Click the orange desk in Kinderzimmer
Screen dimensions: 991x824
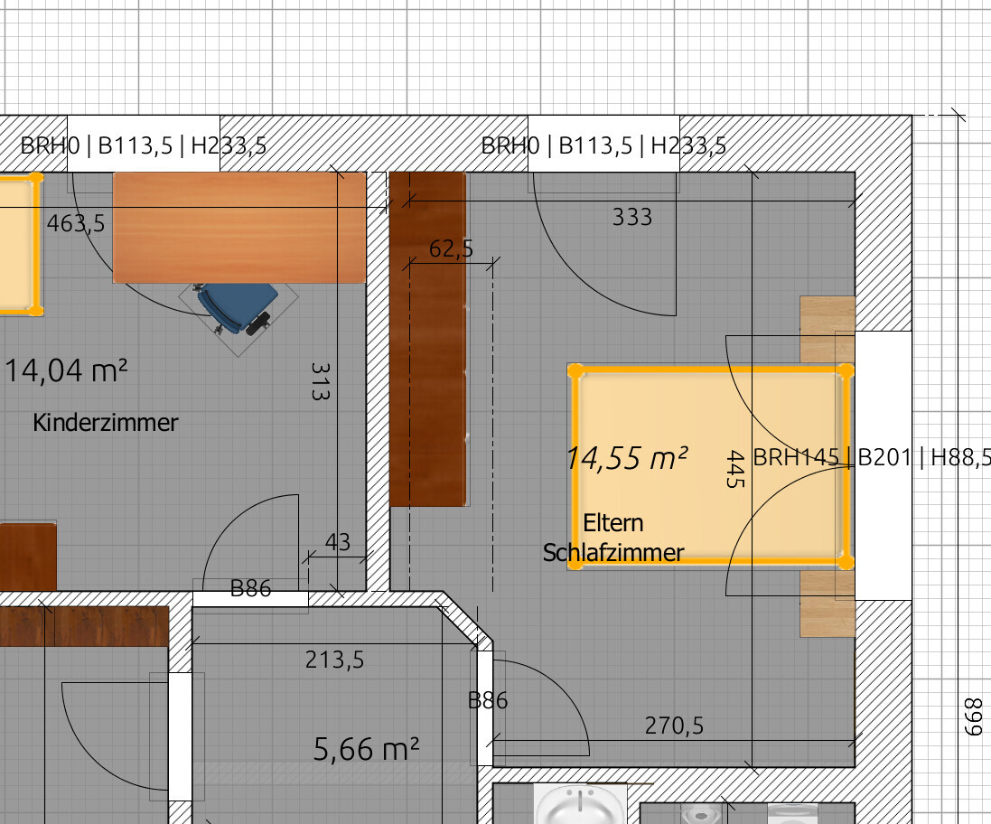(x=239, y=227)
